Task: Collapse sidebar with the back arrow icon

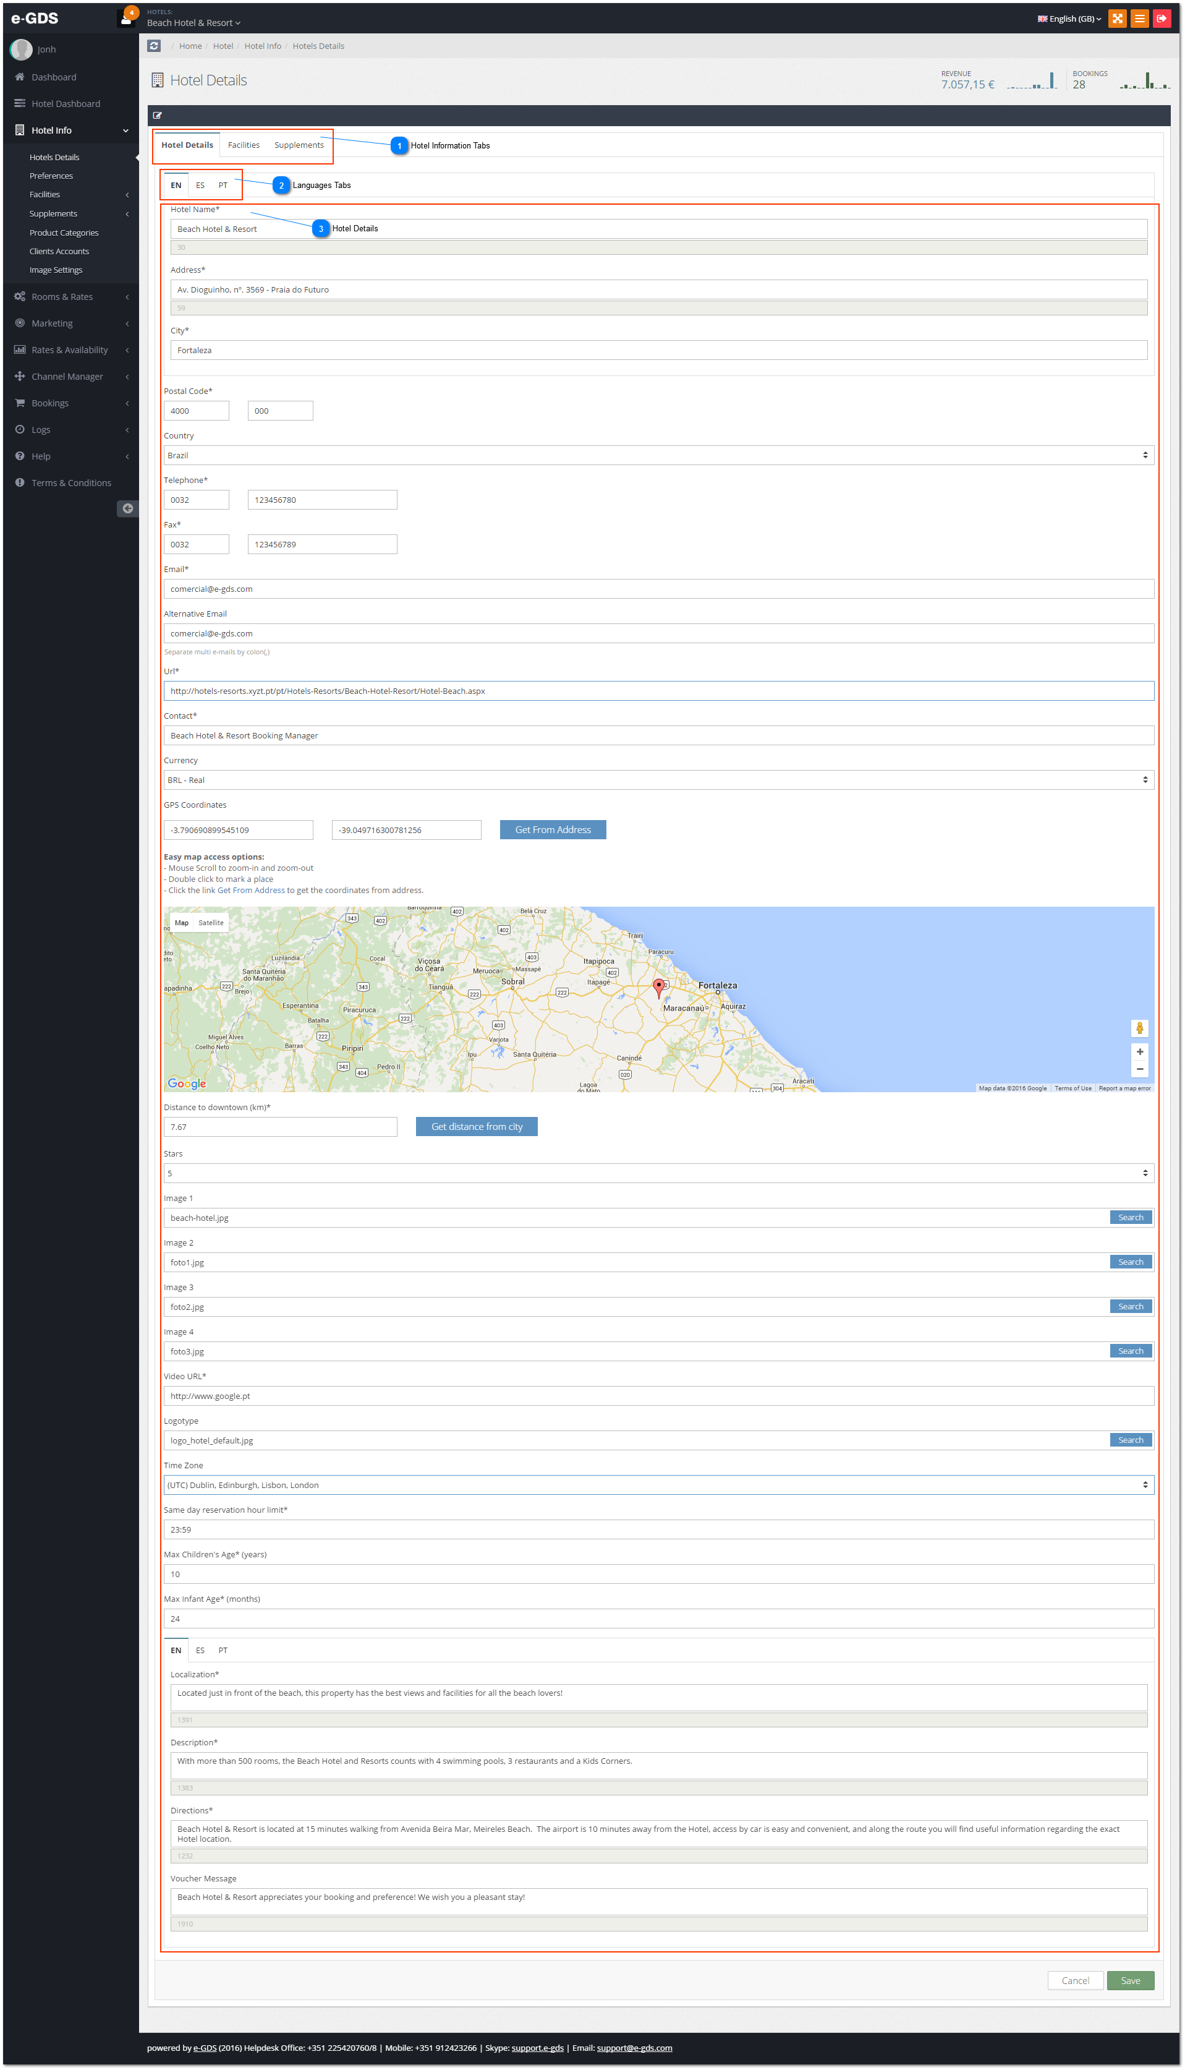Action: point(128,509)
